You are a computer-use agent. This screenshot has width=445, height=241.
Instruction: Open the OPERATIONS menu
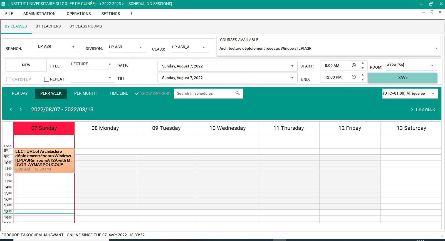pyautogui.click(x=79, y=14)
